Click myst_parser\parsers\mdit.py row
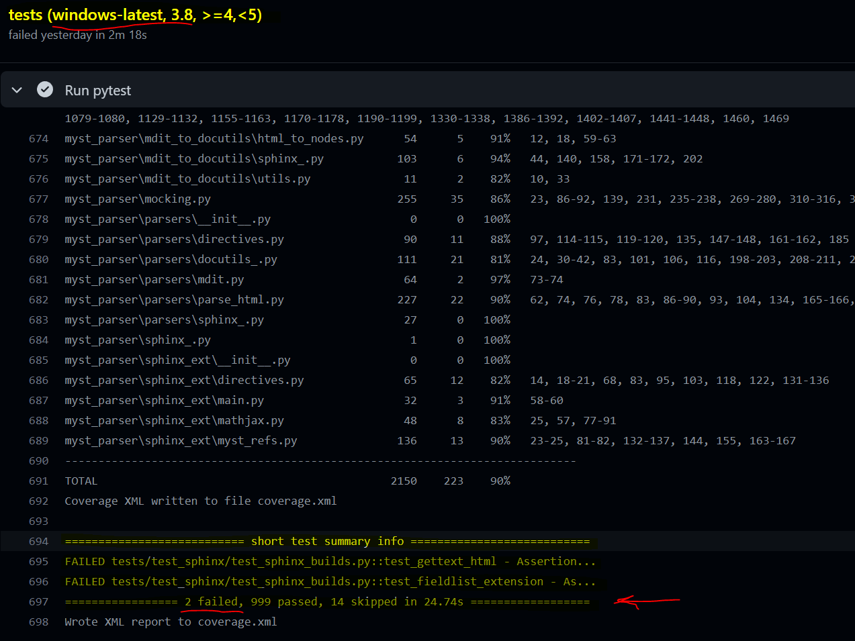855x641 pixels. (x=427, y=280)
